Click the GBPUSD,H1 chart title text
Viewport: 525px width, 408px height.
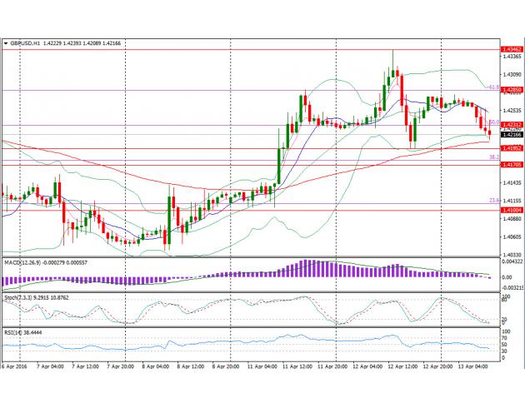[x=26, y=42]
